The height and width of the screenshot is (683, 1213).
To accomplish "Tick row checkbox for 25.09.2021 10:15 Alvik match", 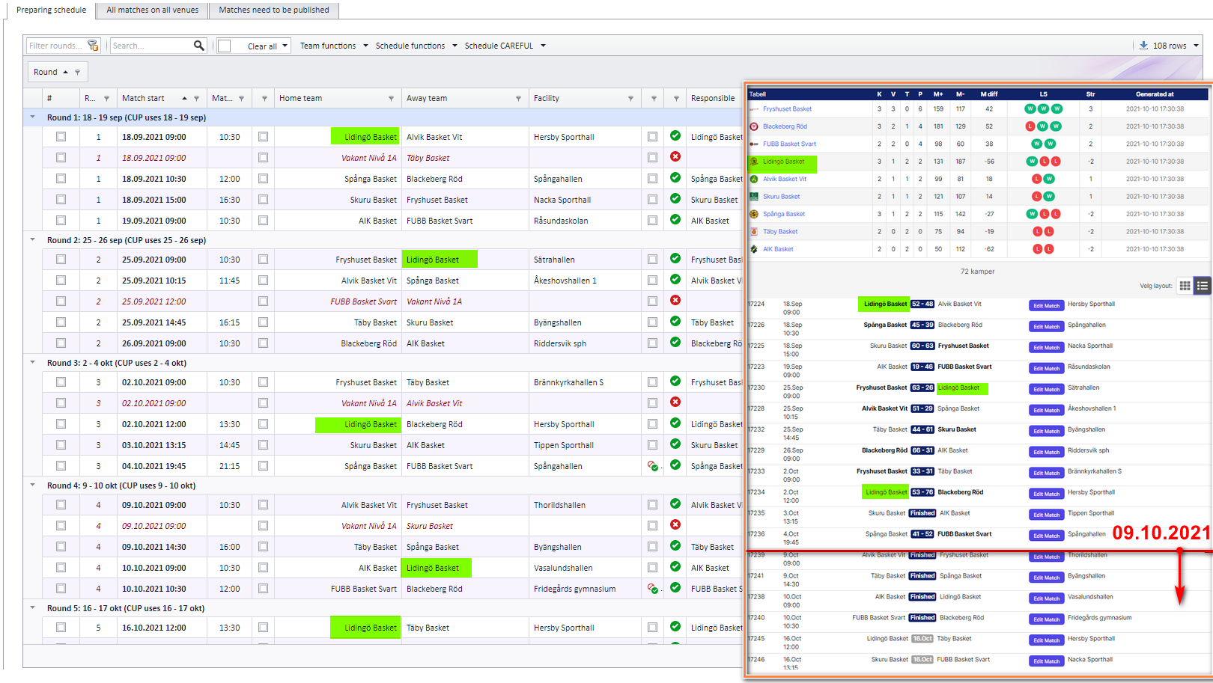I will (x=61, y=281).
